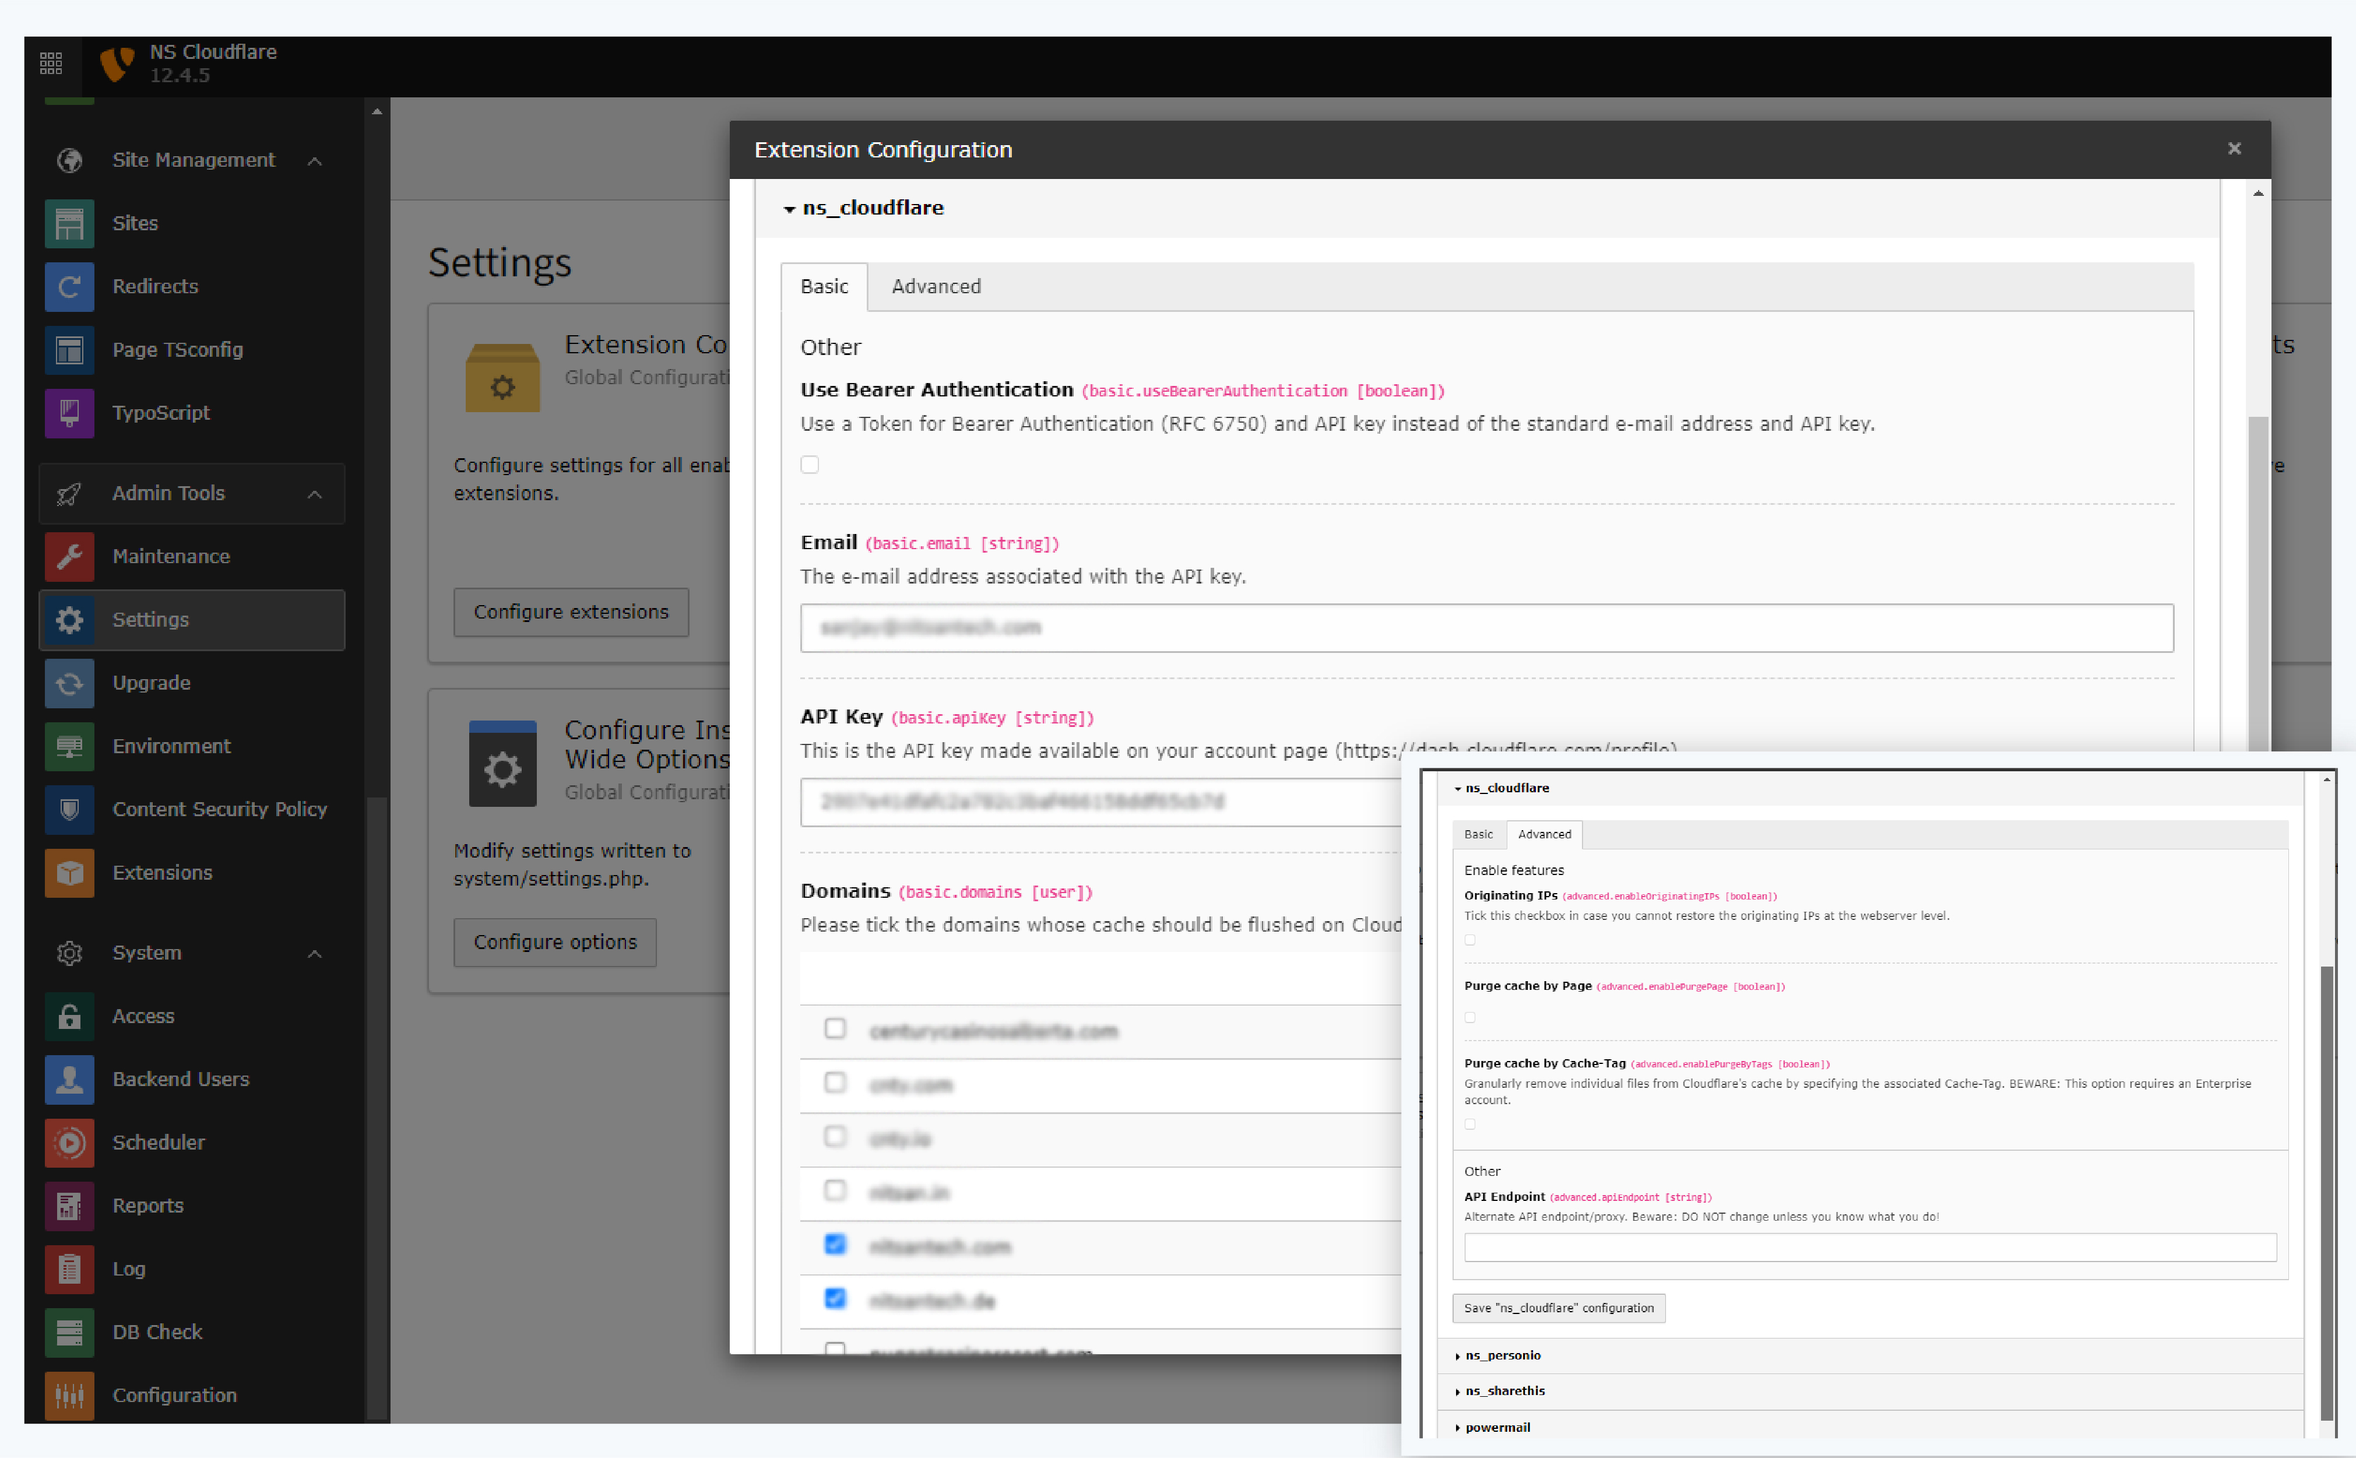Screen dimensions: 2356x1458
Task: Click the Configure extensions button
Action: click(x=571, y=612)
